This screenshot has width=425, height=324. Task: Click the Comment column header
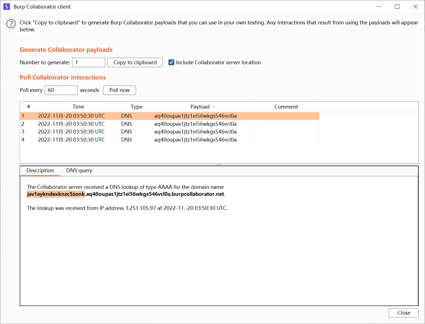(286, 107)
